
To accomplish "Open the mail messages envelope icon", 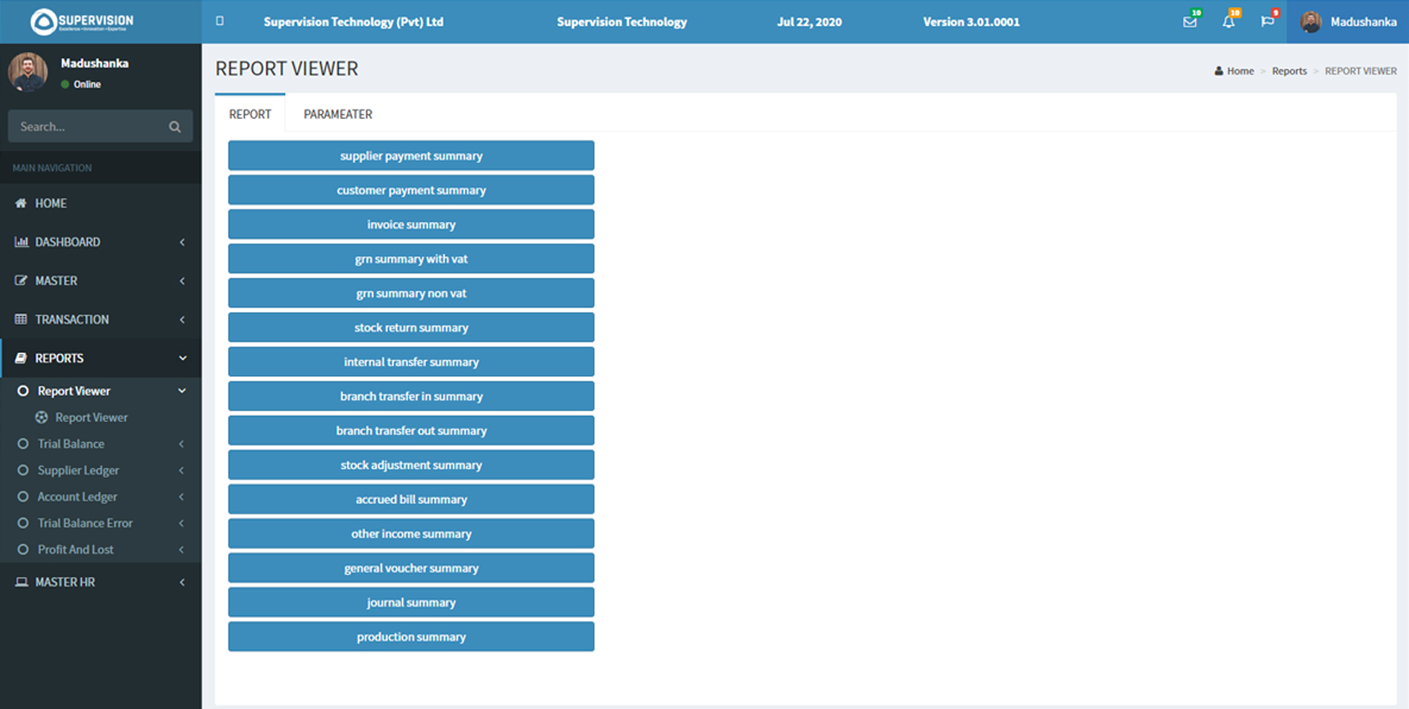I will (1189, 22).
